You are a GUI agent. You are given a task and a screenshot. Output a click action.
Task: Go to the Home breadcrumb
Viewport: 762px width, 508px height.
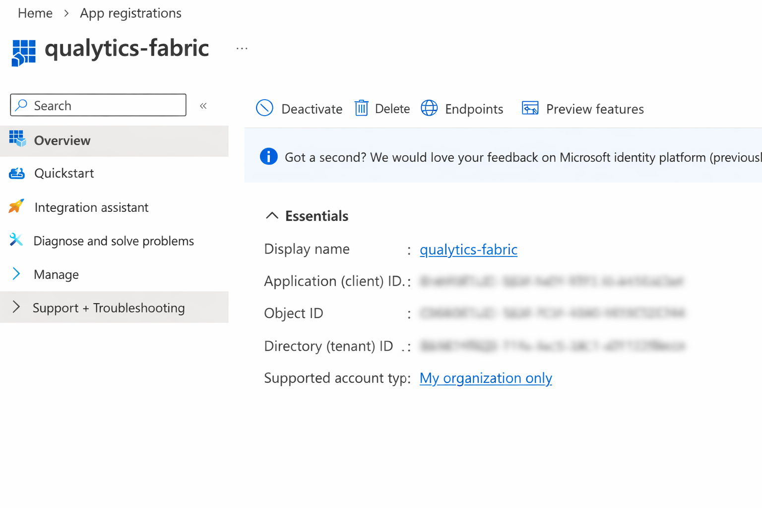click(35, 13)
